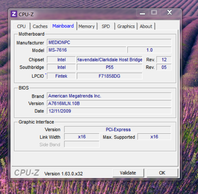Click chipset Rev. value 12
Image resolution: width=198 pixels, height=194 pixels.
coord(164,60)
